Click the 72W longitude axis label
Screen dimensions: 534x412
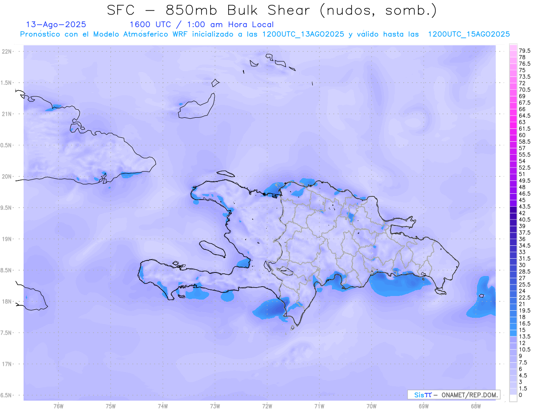[267, 406]
